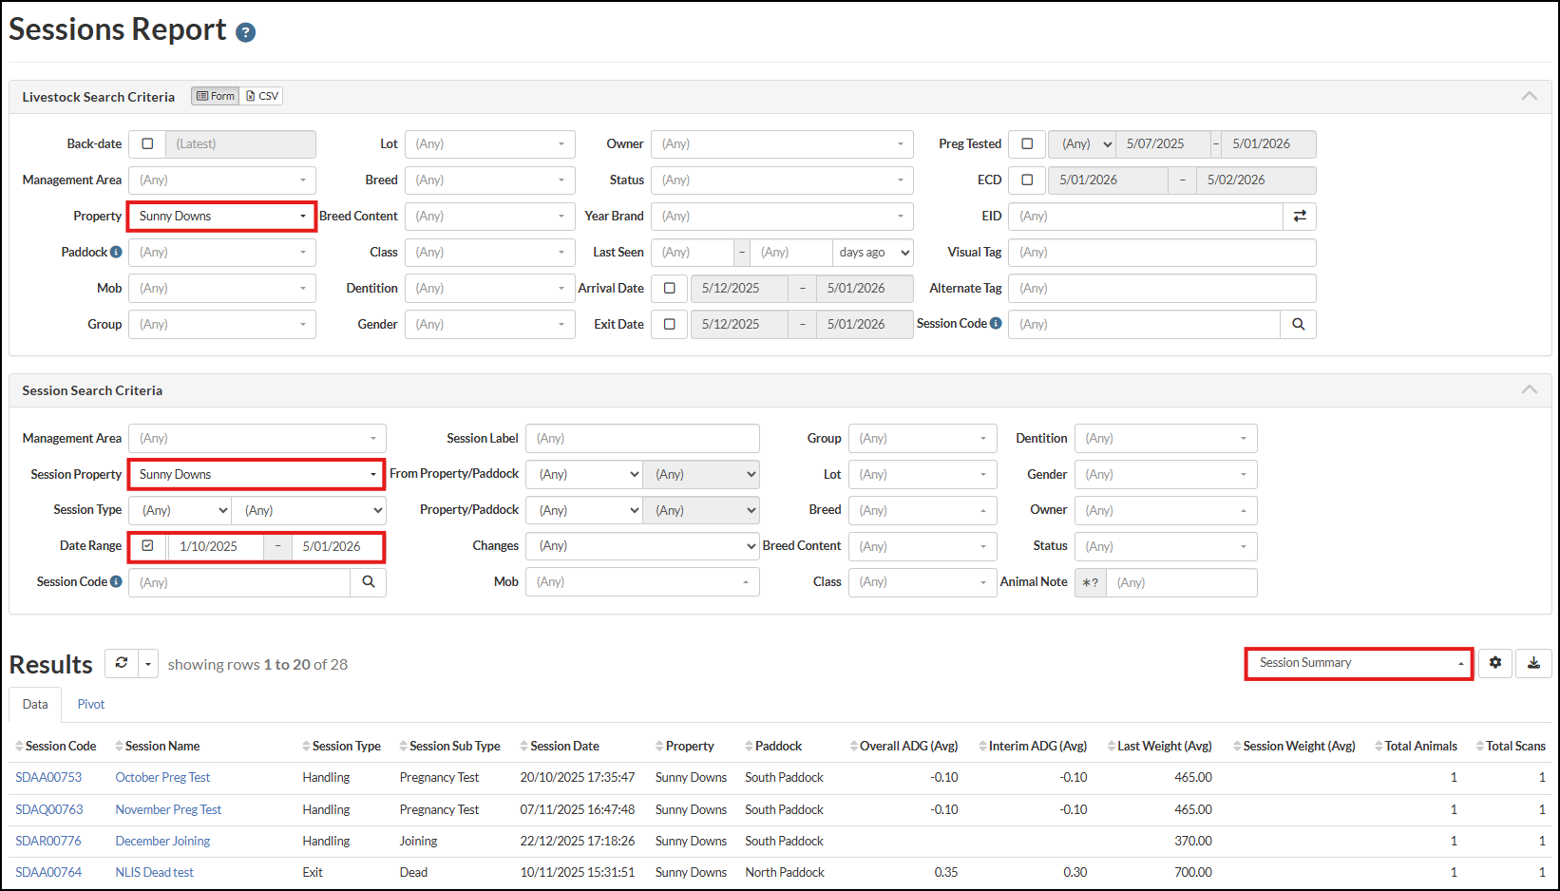Sort by Session Date column
This screenshot has height=891, width=1560.
(564, 746)
